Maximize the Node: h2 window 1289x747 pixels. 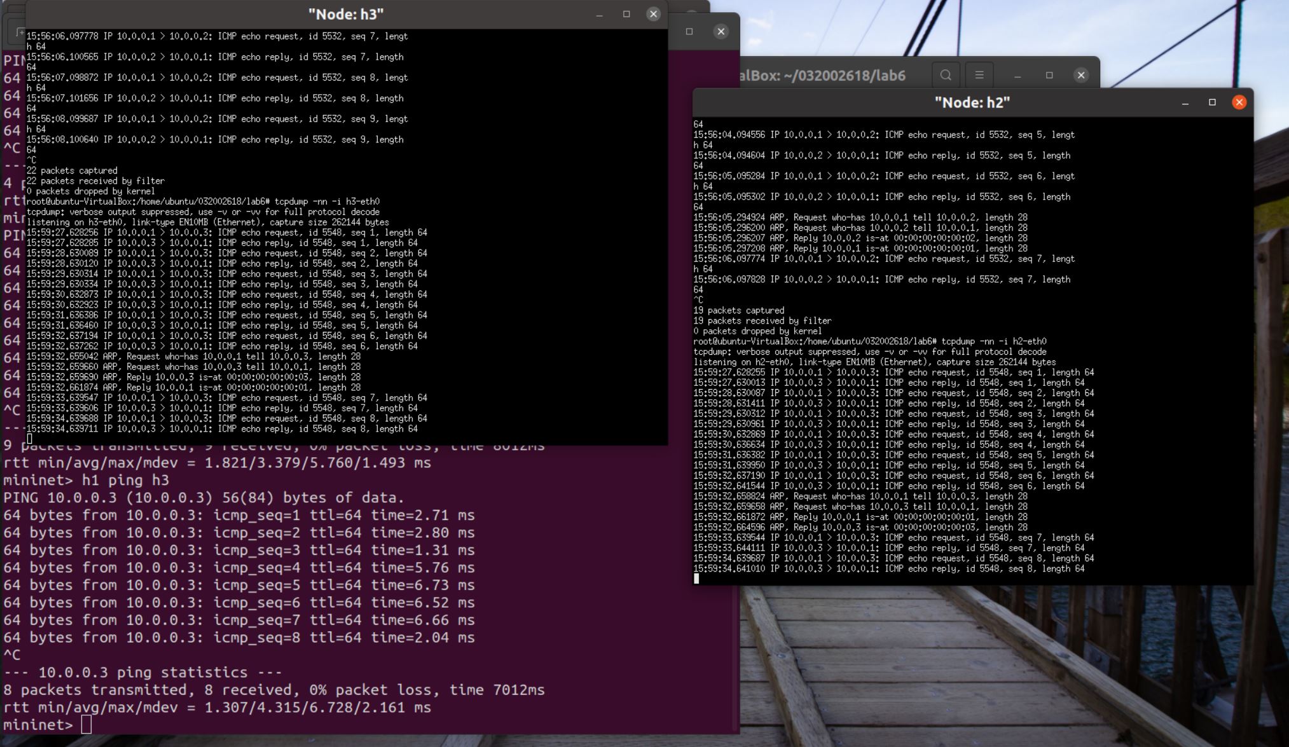point(1212,102)
